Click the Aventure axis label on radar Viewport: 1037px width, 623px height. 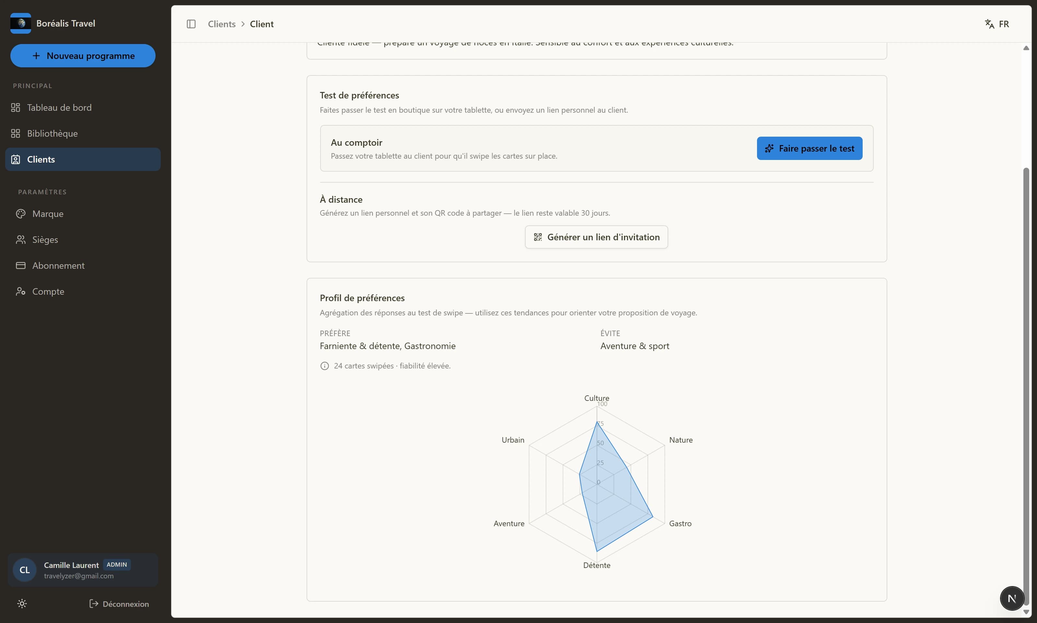coord(509,524)
